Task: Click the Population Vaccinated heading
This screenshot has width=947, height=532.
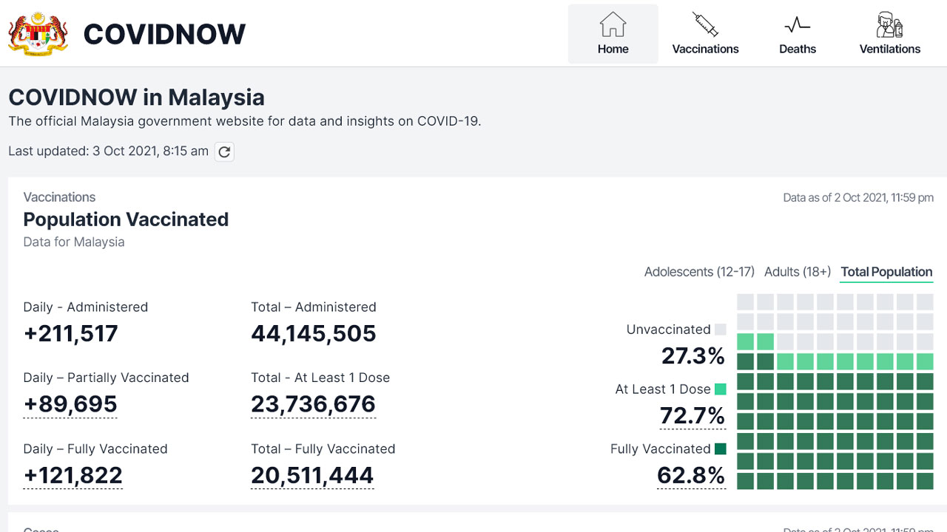Action: coord(126,219)
